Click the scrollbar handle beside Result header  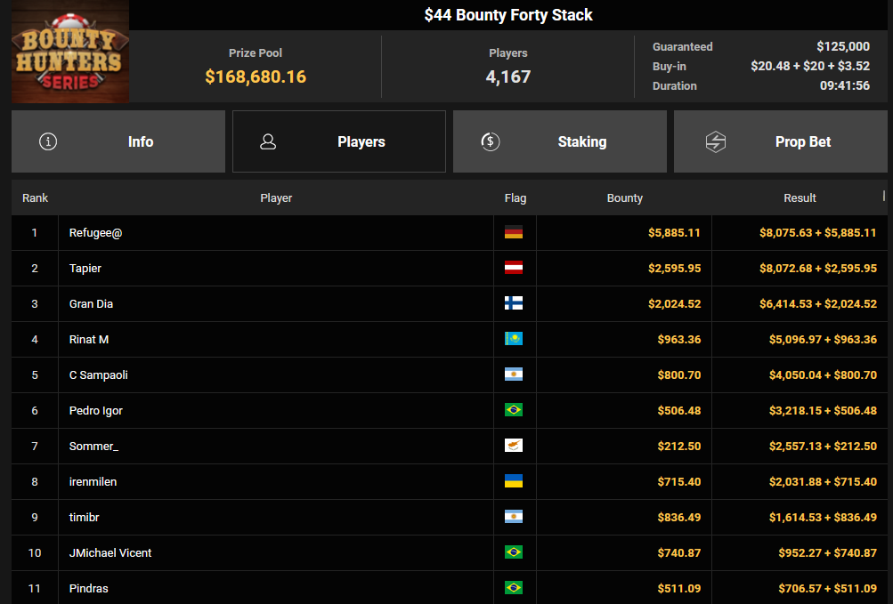coord(884,196)
